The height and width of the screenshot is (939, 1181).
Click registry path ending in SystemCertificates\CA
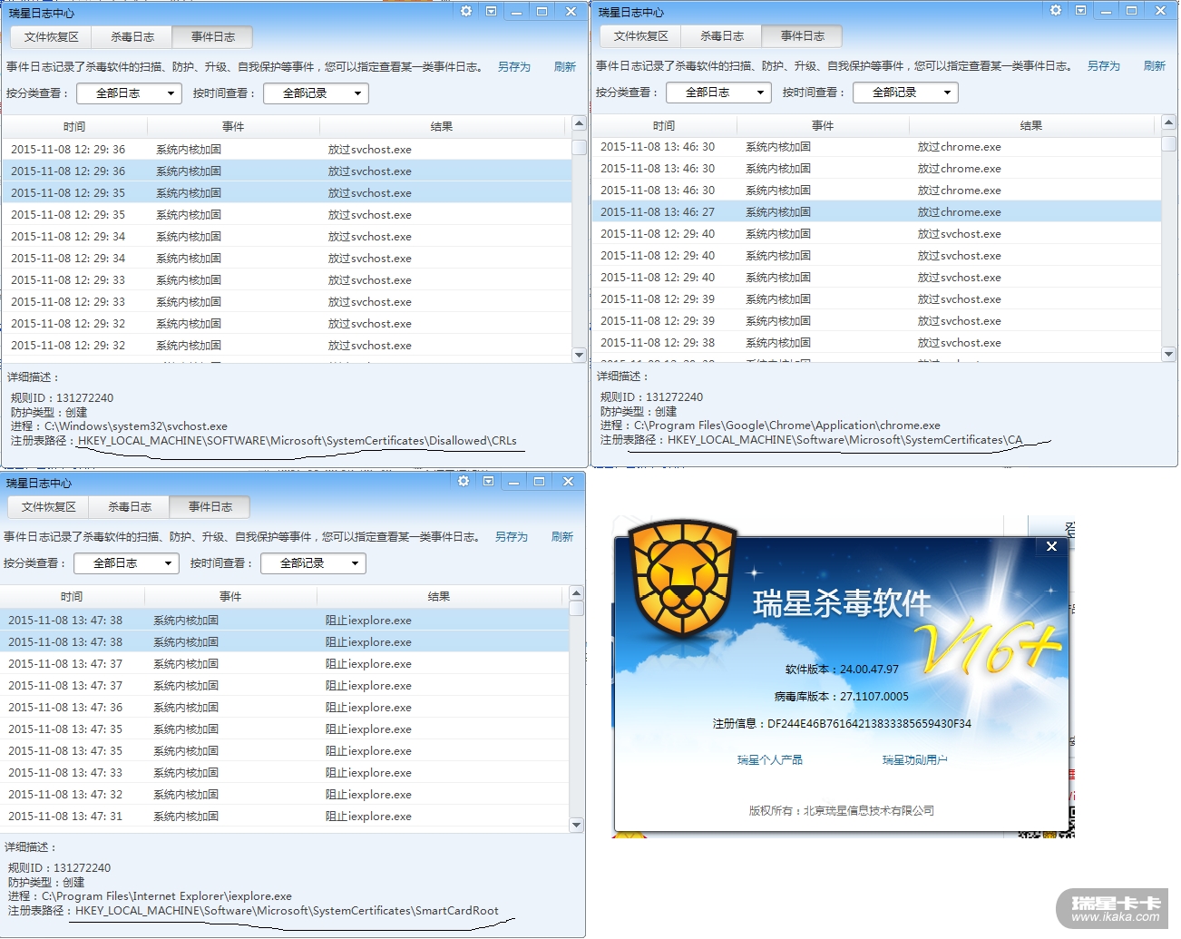point(844,440)
